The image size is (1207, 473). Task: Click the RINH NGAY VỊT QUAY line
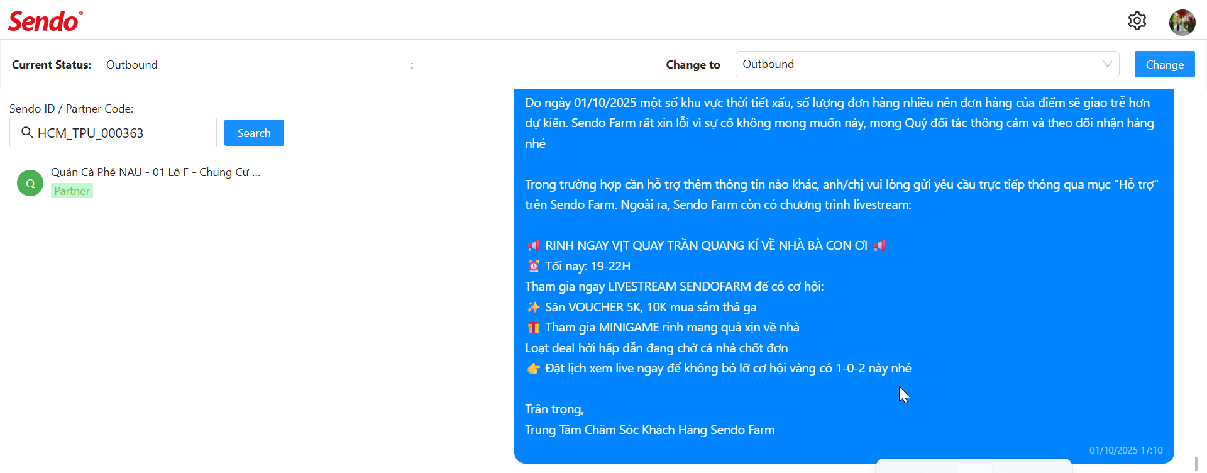pyautogui.click(x=706, y=245)
